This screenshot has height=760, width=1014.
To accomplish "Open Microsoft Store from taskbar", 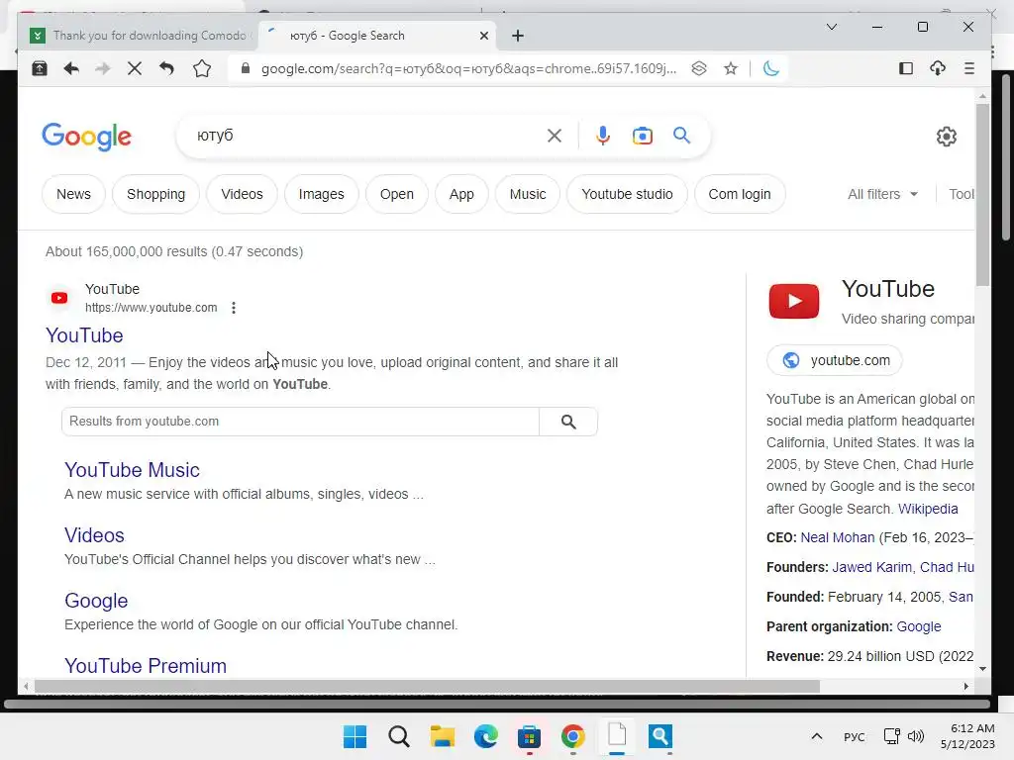I will click(530, 736).
